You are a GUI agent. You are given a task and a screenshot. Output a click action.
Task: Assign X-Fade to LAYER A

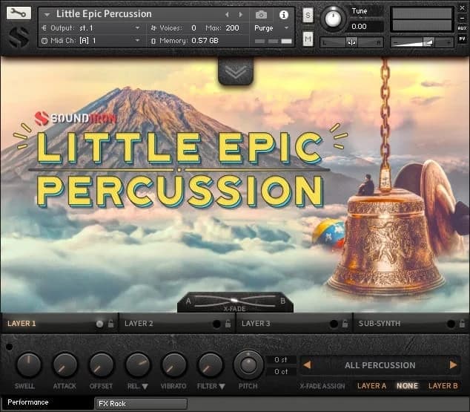(371, 386)
